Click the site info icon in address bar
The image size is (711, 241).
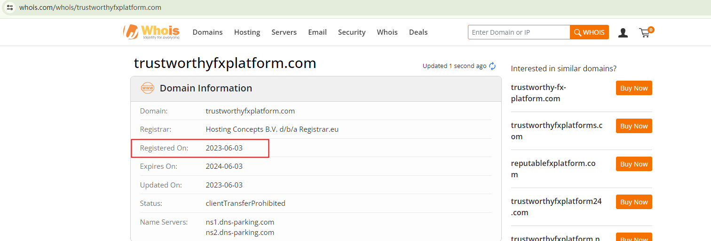tap(10, 8)
